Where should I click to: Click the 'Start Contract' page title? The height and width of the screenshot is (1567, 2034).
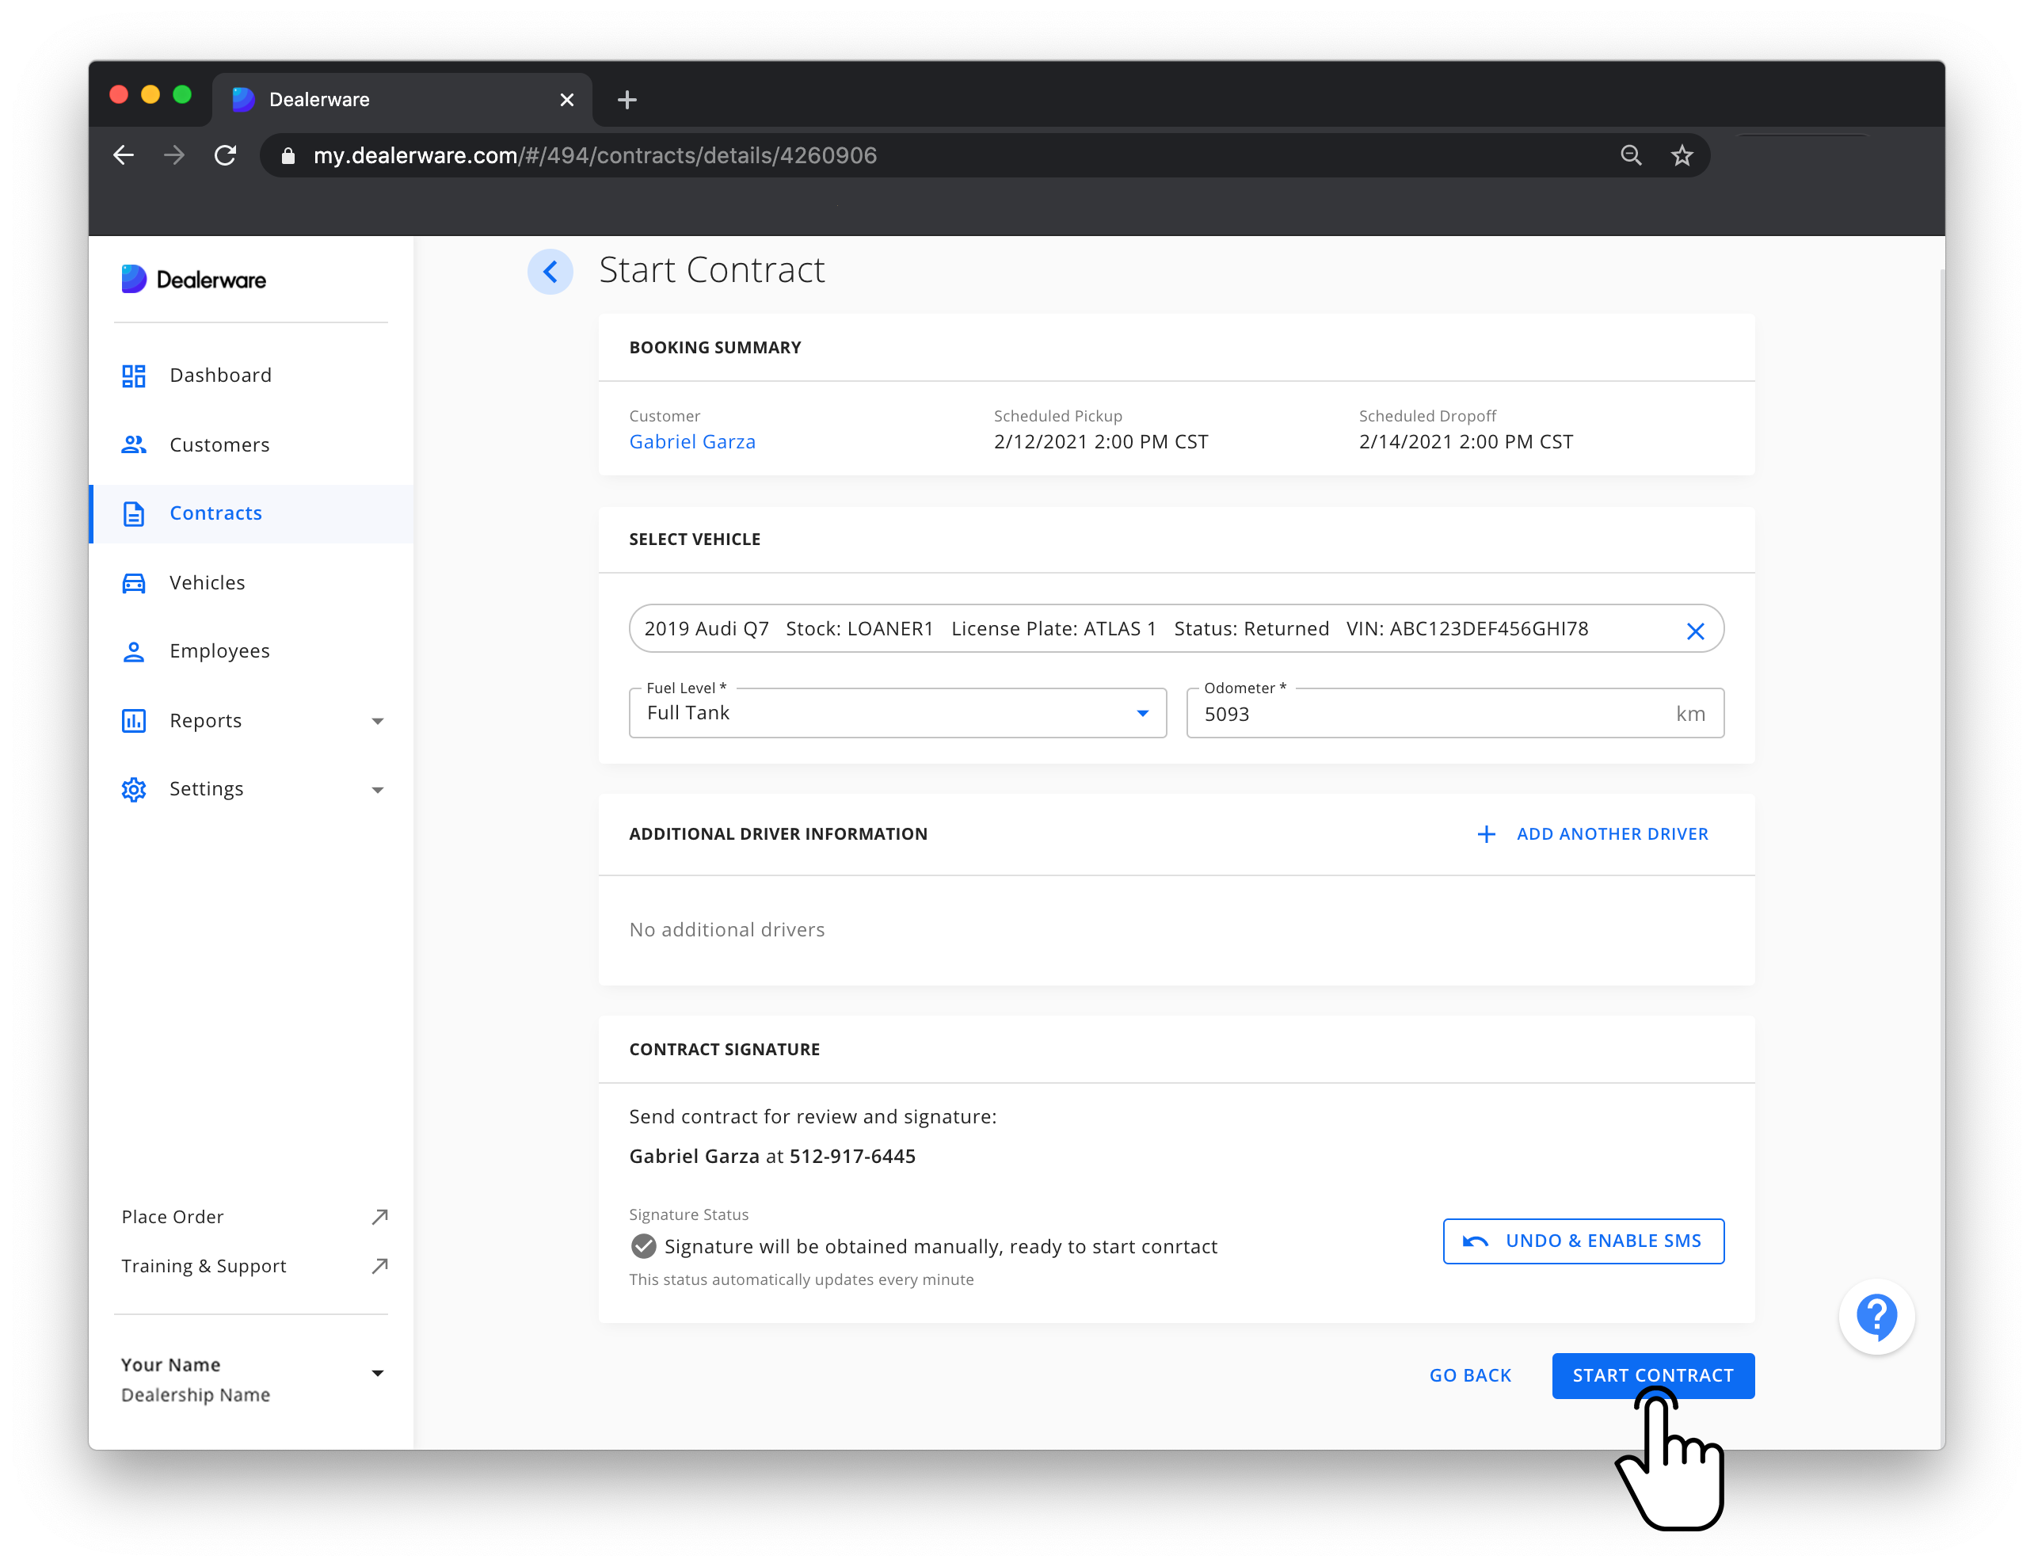711,270
